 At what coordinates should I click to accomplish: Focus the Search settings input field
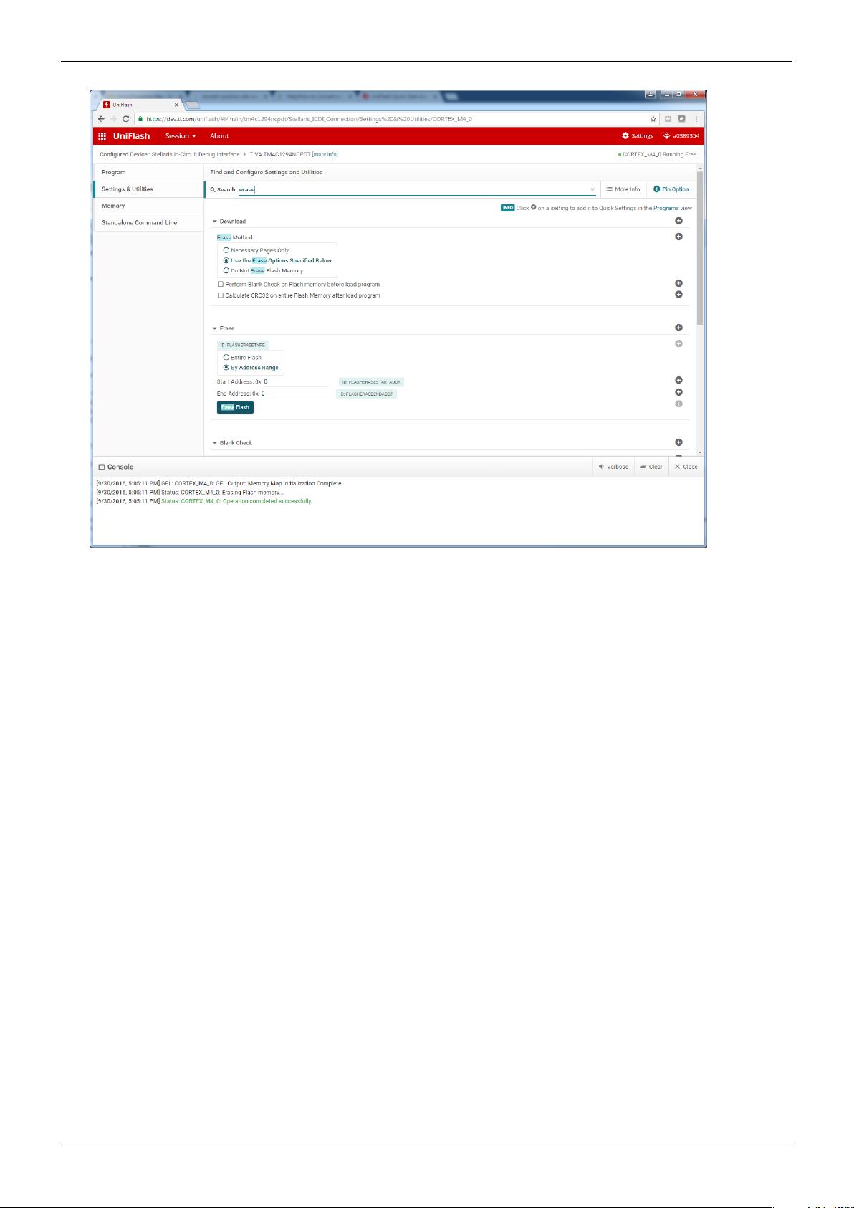(416, 189)
